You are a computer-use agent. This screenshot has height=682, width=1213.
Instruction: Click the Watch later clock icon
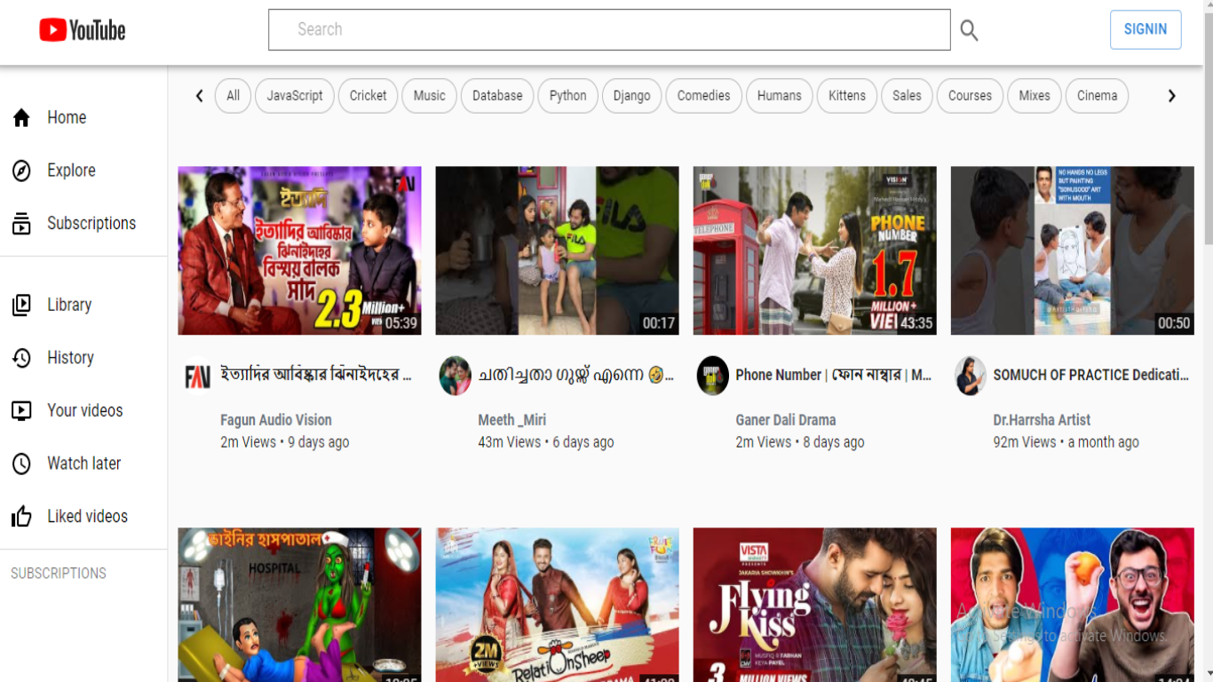pos(21,464)
